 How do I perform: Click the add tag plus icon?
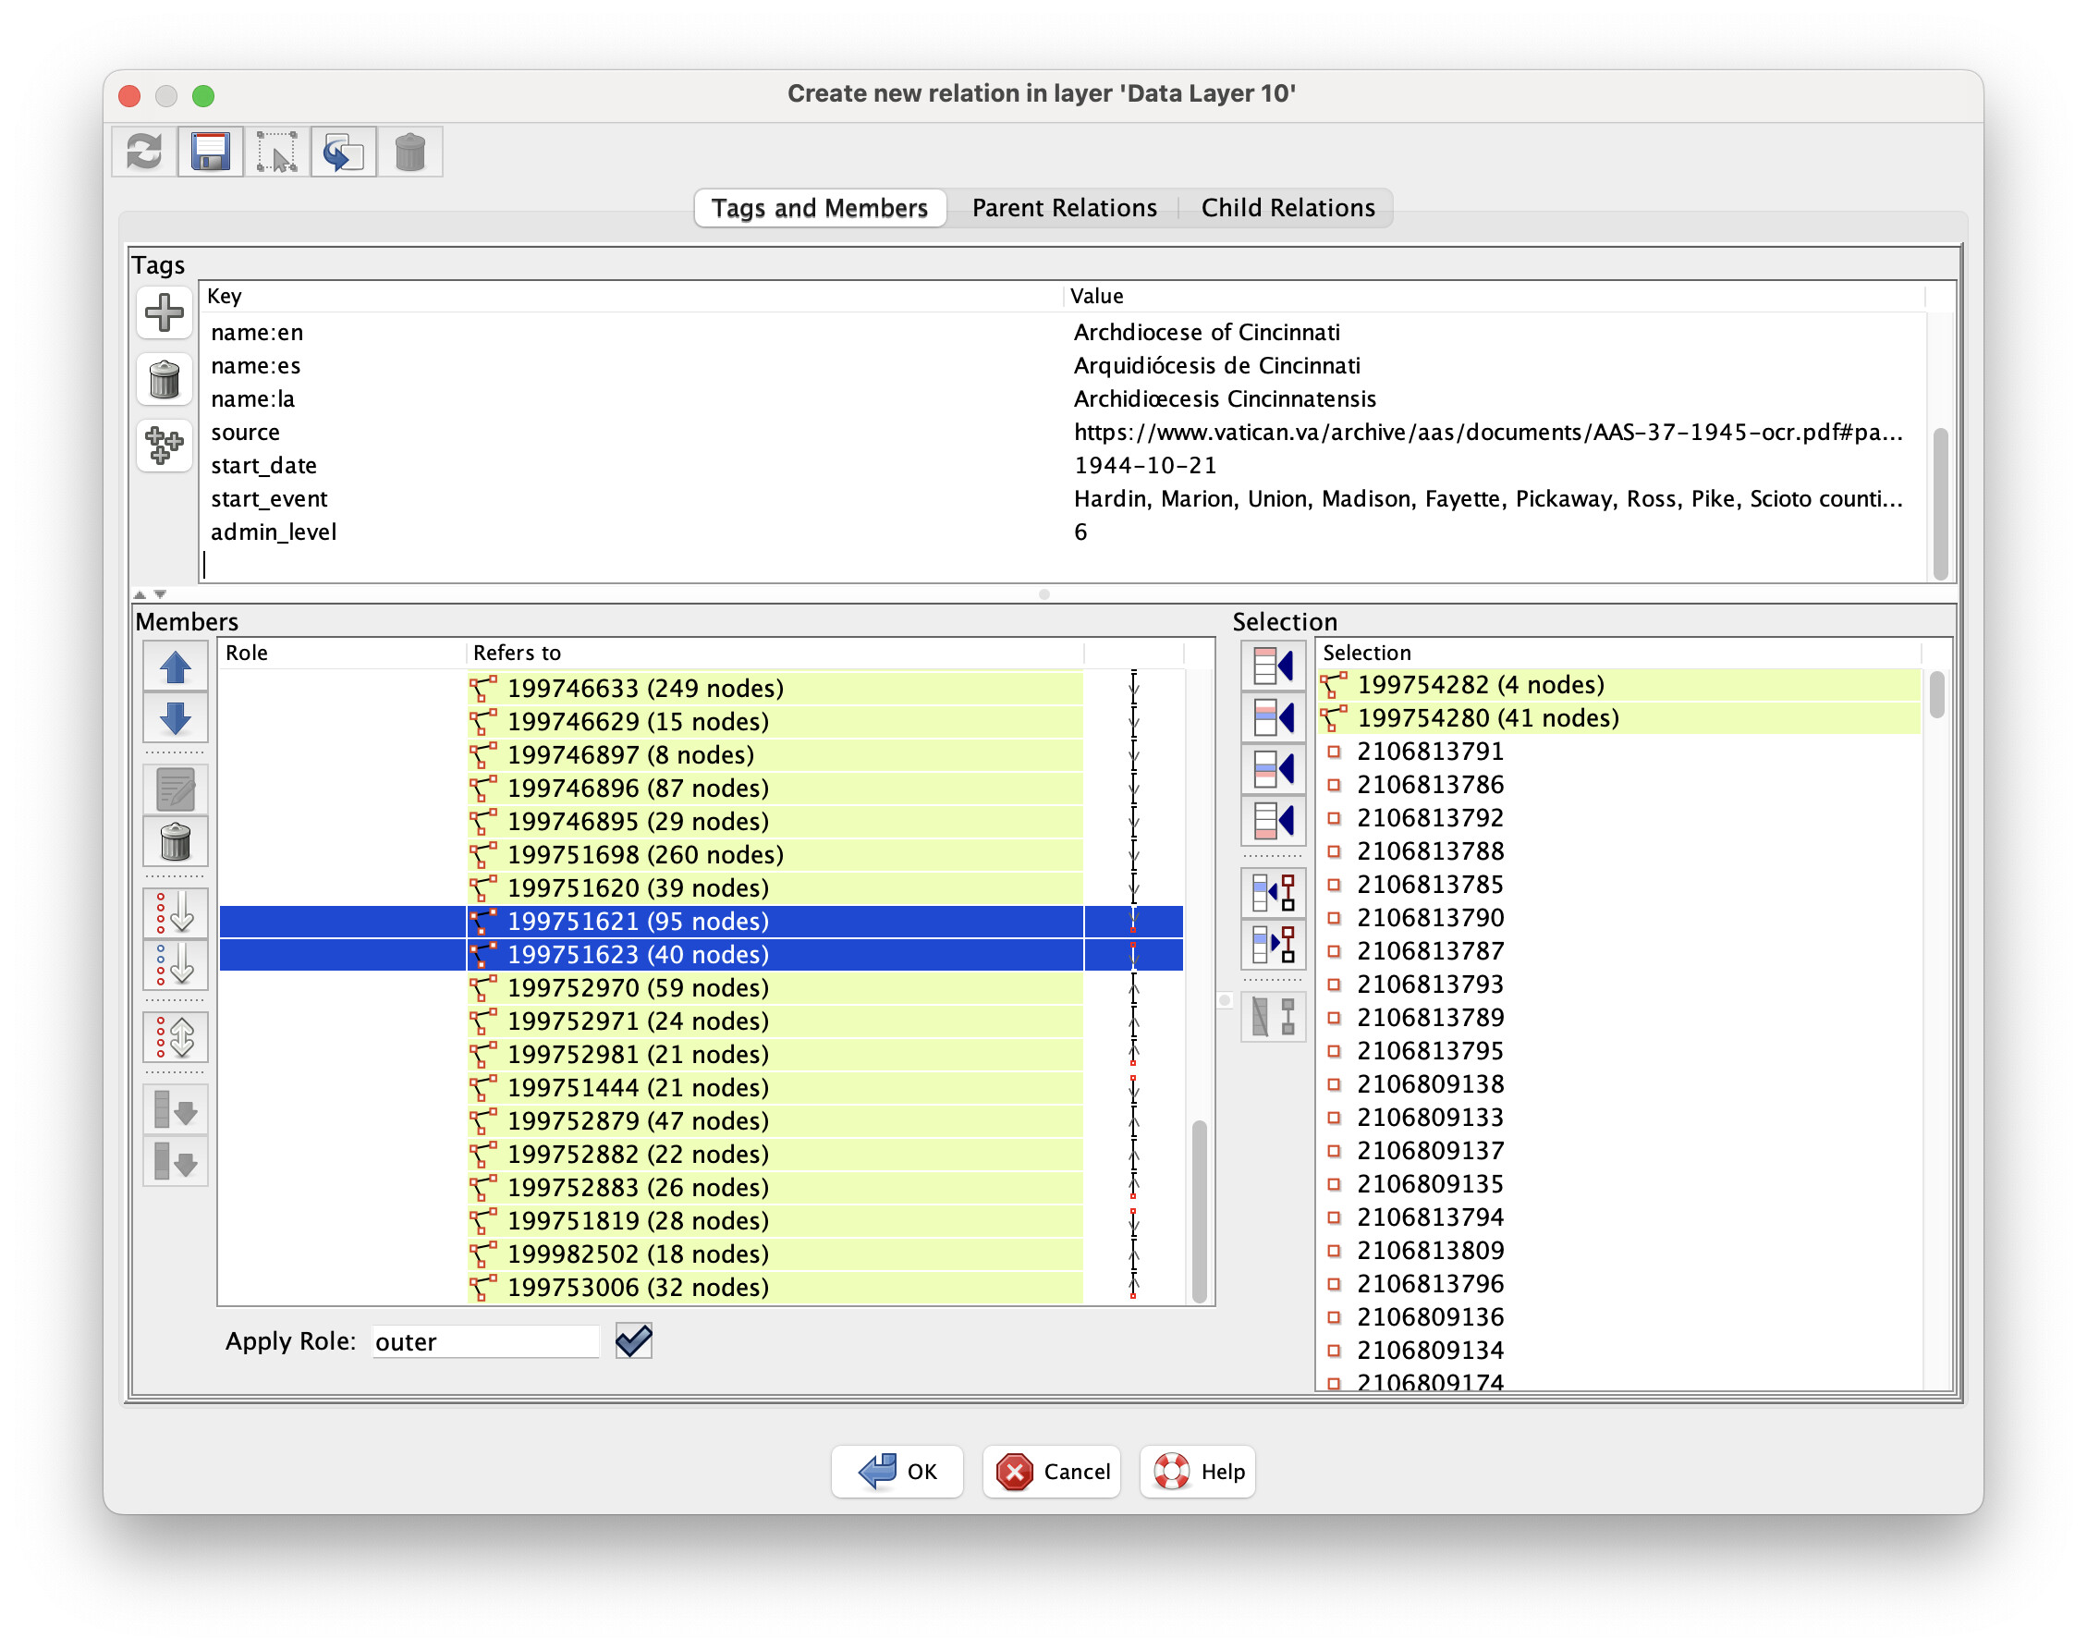165,312
